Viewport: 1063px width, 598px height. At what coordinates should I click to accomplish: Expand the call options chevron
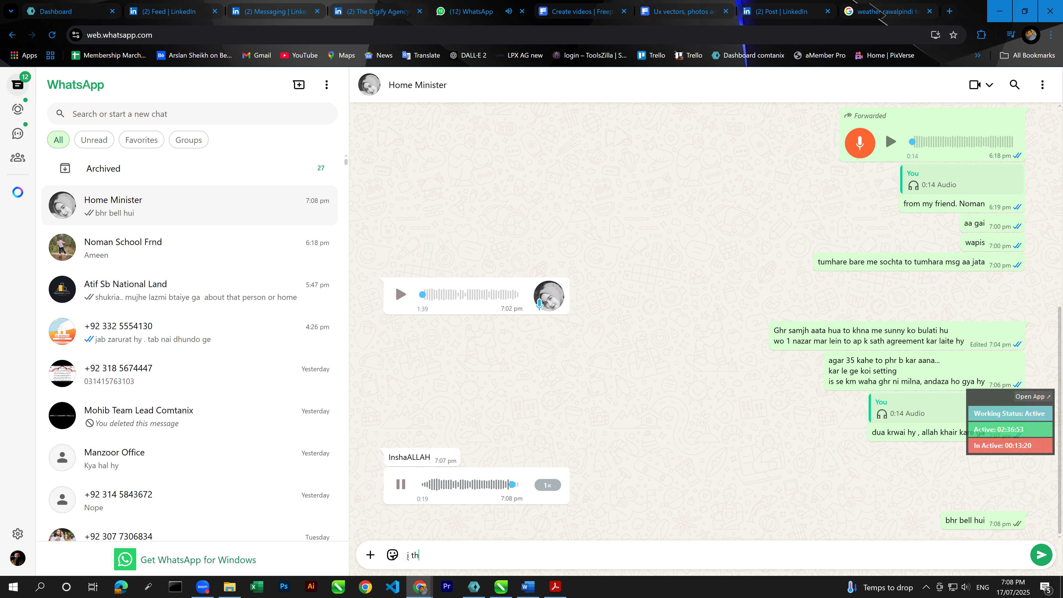(x=989, y=85)
